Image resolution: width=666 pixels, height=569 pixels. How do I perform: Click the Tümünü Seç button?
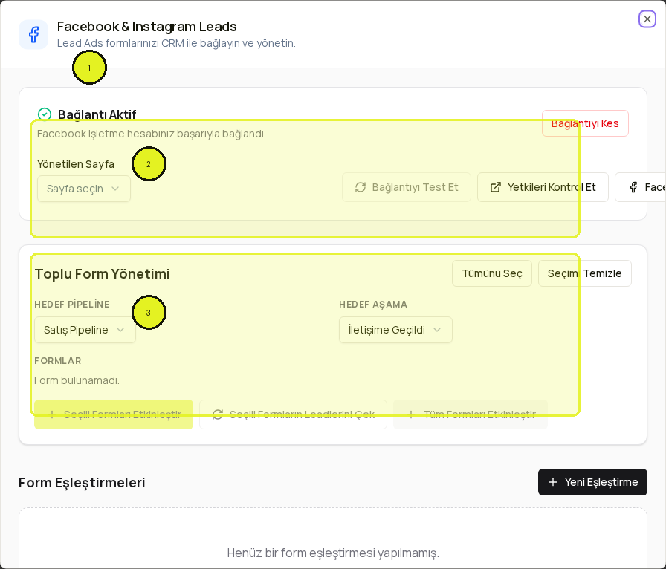pos(492,273)
